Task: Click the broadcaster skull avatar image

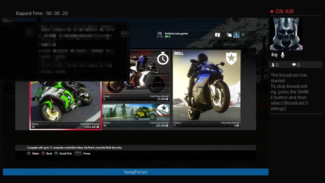Action: click(x=286, y=34)
